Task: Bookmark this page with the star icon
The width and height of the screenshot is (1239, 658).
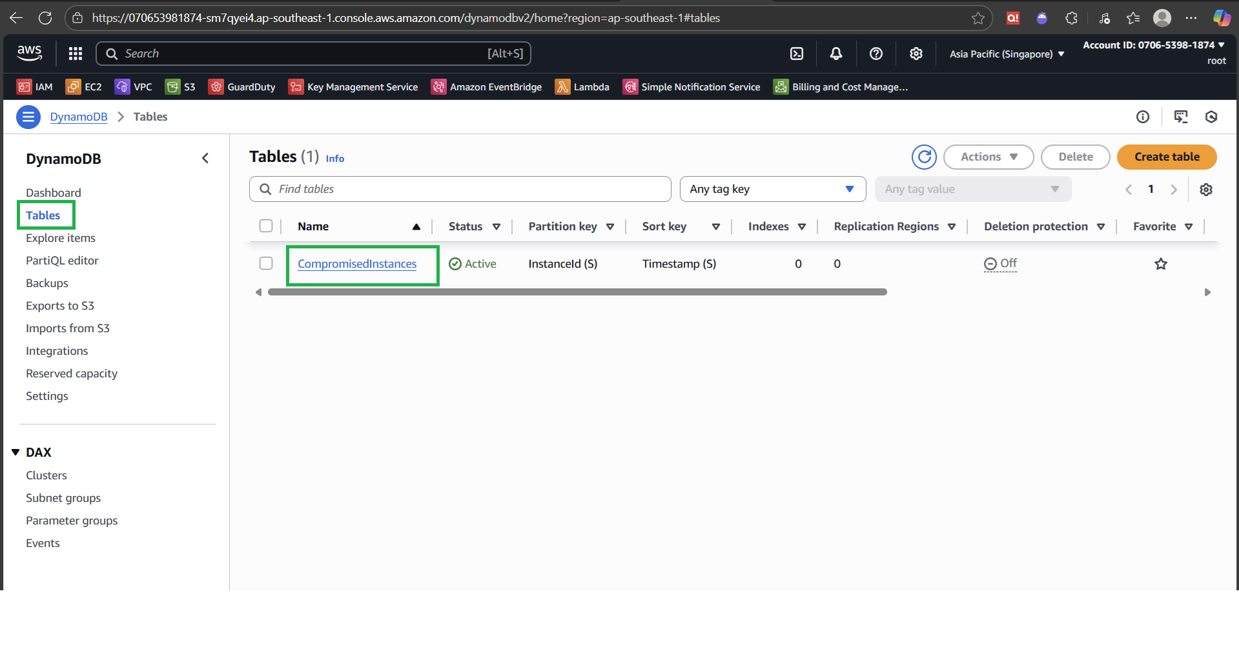Action: pyautogui.click(x=978, y=18)
